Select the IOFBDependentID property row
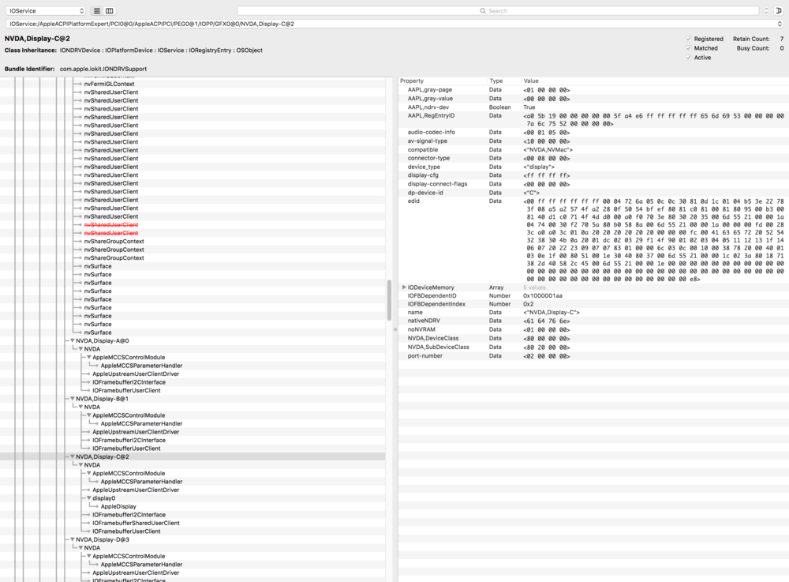 click(x=593, y=295)
